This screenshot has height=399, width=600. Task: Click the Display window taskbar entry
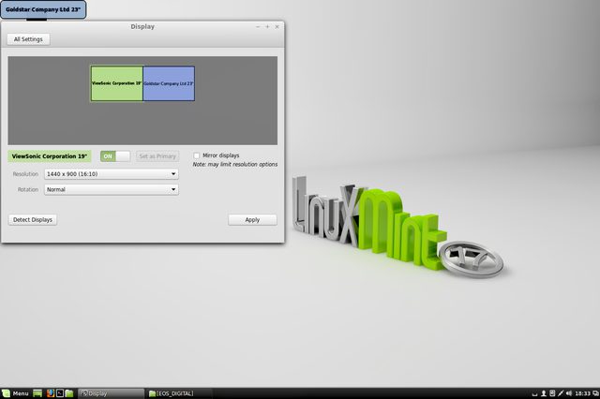click(x=111, y=393)
